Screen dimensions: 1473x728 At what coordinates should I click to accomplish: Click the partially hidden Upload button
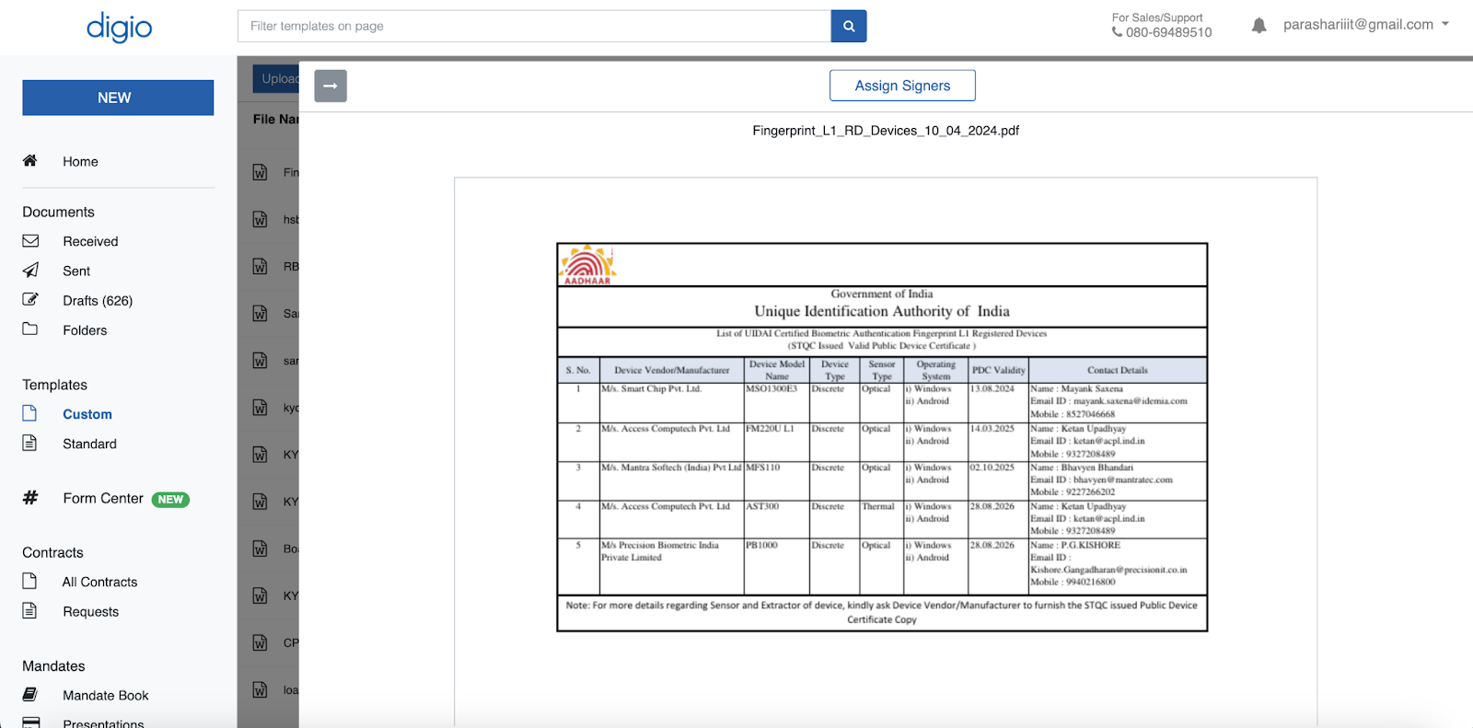276,78
